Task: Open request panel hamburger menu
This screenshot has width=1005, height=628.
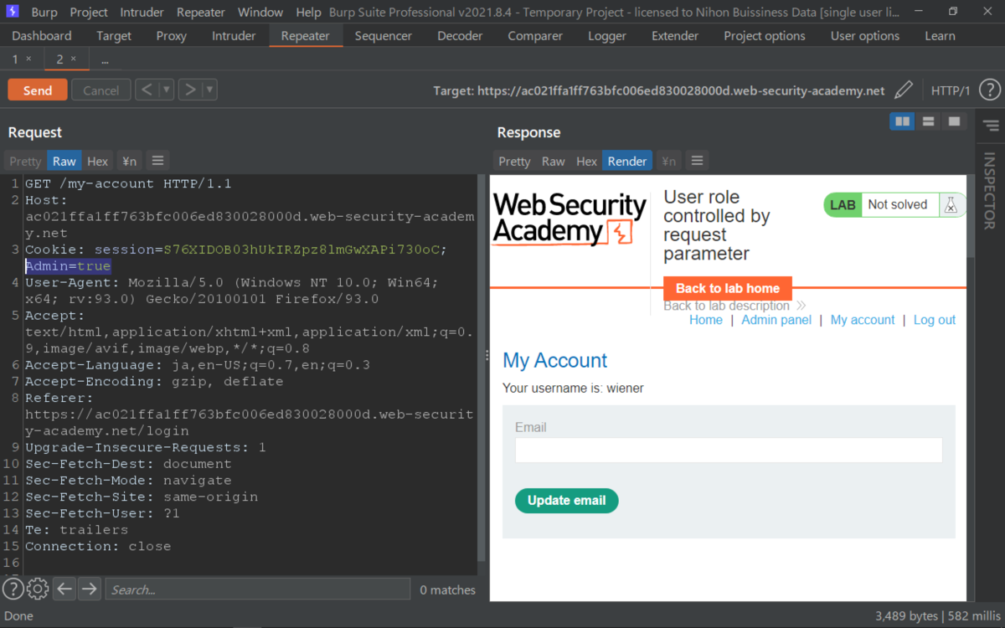Action: [157, 161]
